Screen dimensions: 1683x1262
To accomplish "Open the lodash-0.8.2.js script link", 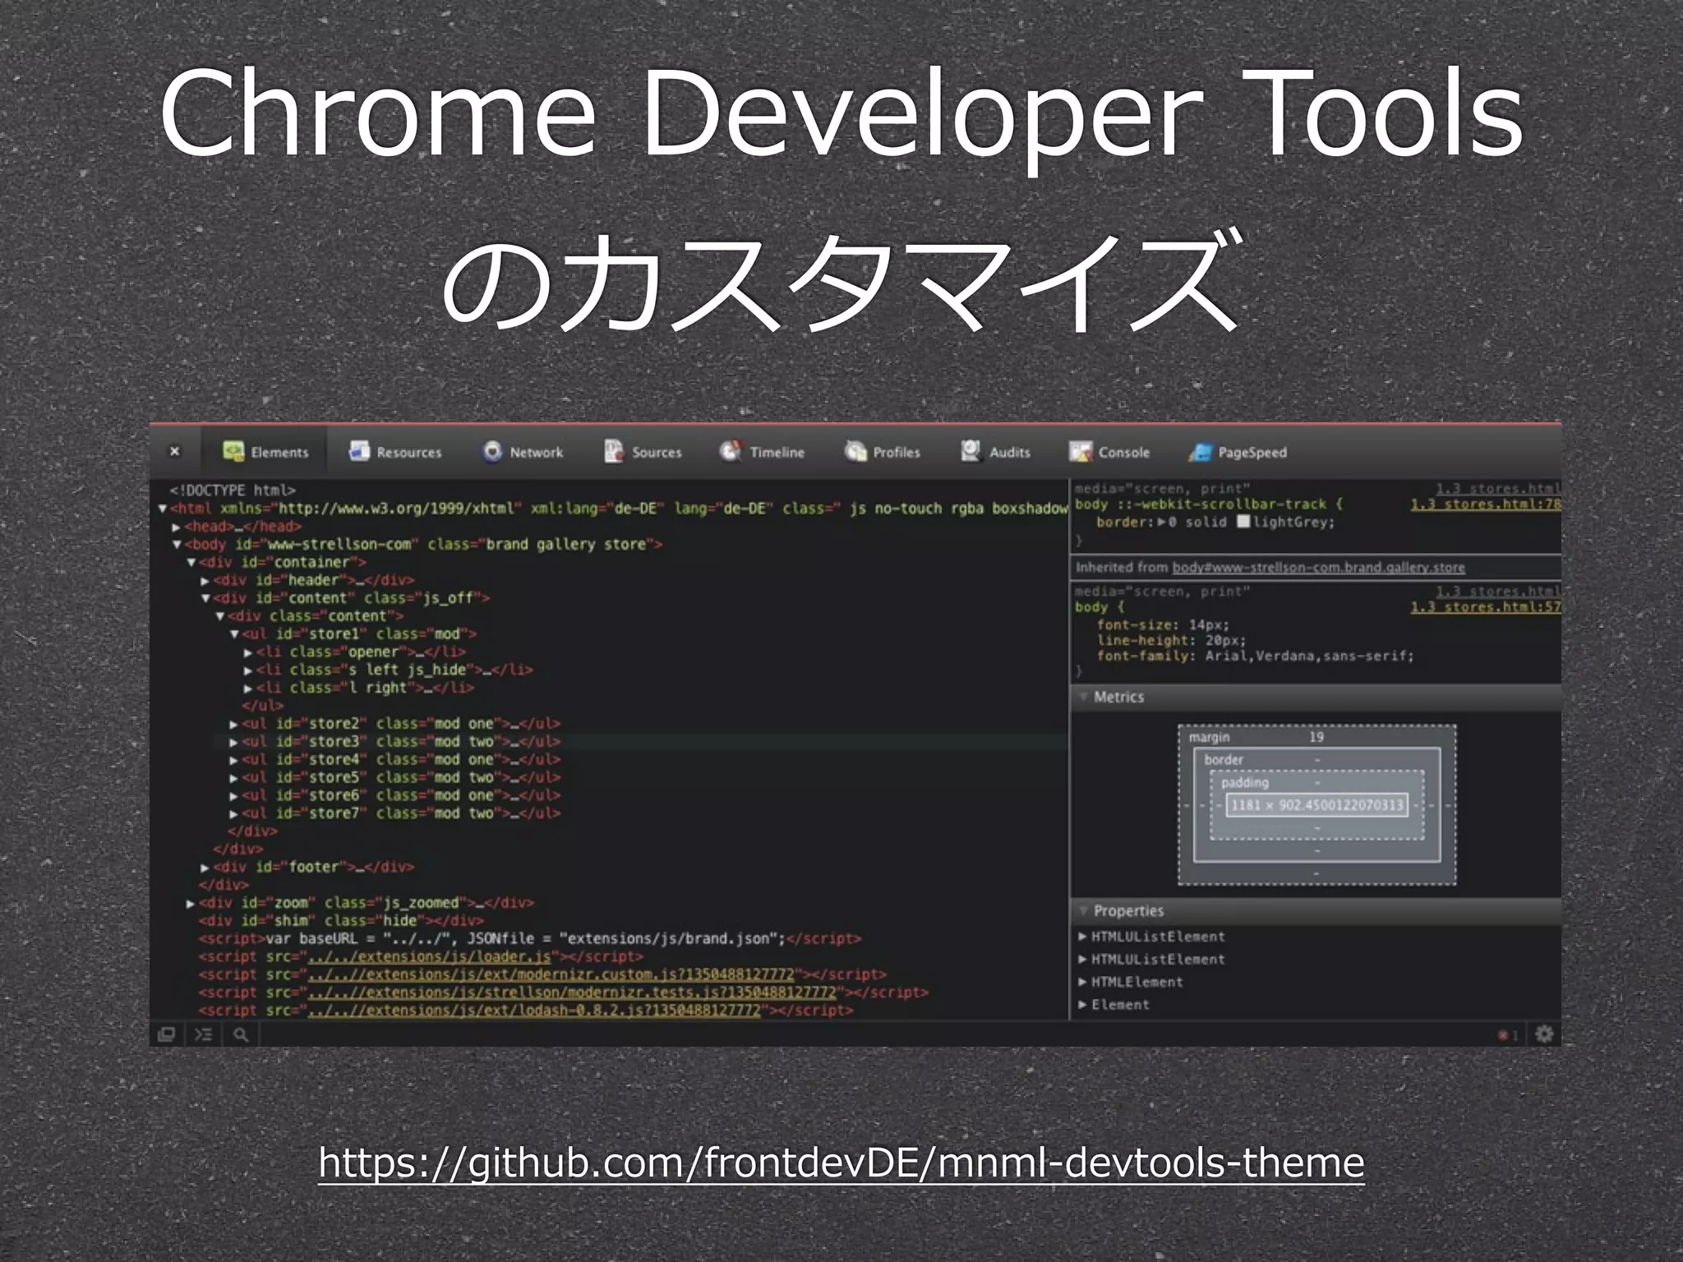I will (x=534, y=1011).
